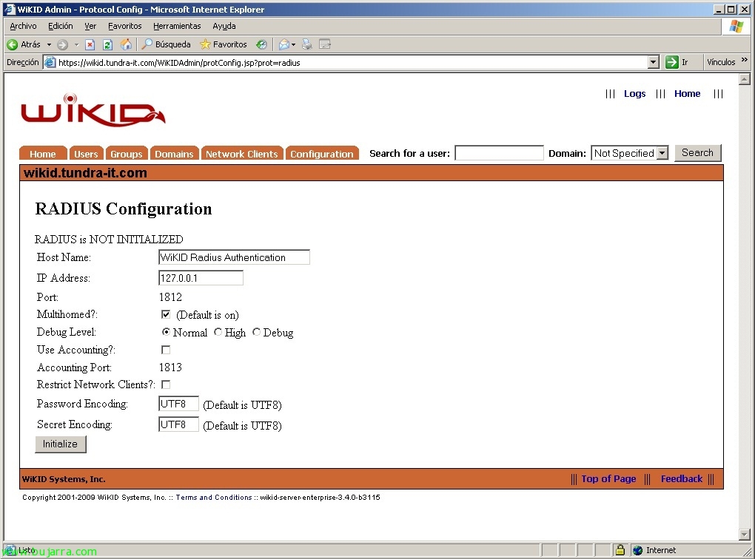Open the mail icon dropdown arrow
The height and width of the screenshot is (559, 755).
293,45
